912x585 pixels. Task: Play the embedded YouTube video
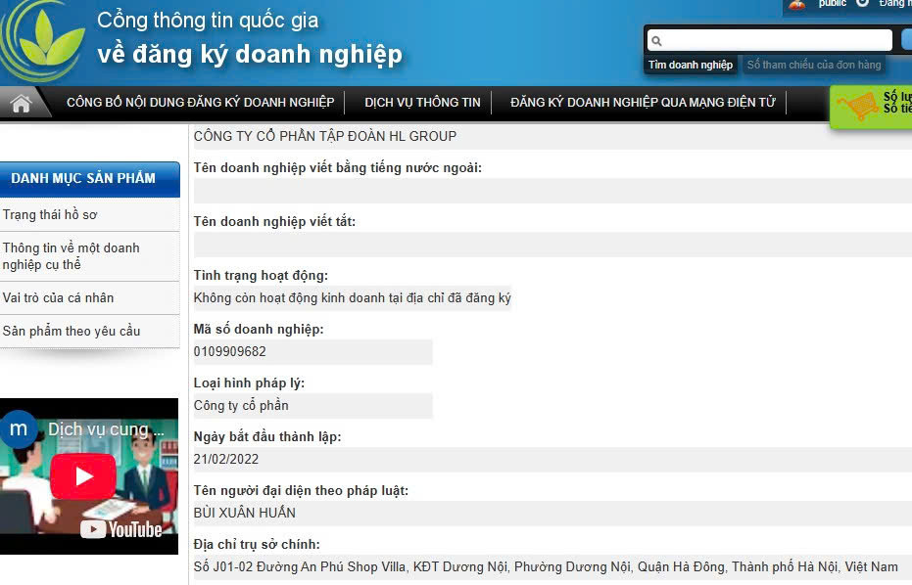click(x=82, y=476)
